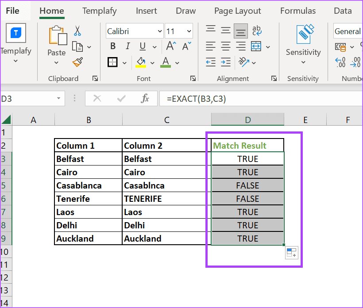The height and width of the screenshot is (308, 363).
Task: Open borders dropdown arrow
Action: 124,63
